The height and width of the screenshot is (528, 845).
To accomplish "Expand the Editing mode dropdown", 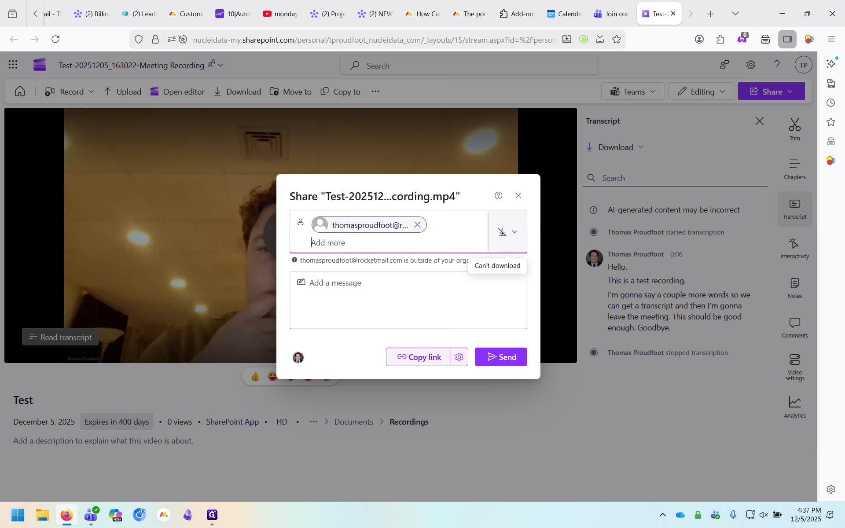I will (702, 92).
